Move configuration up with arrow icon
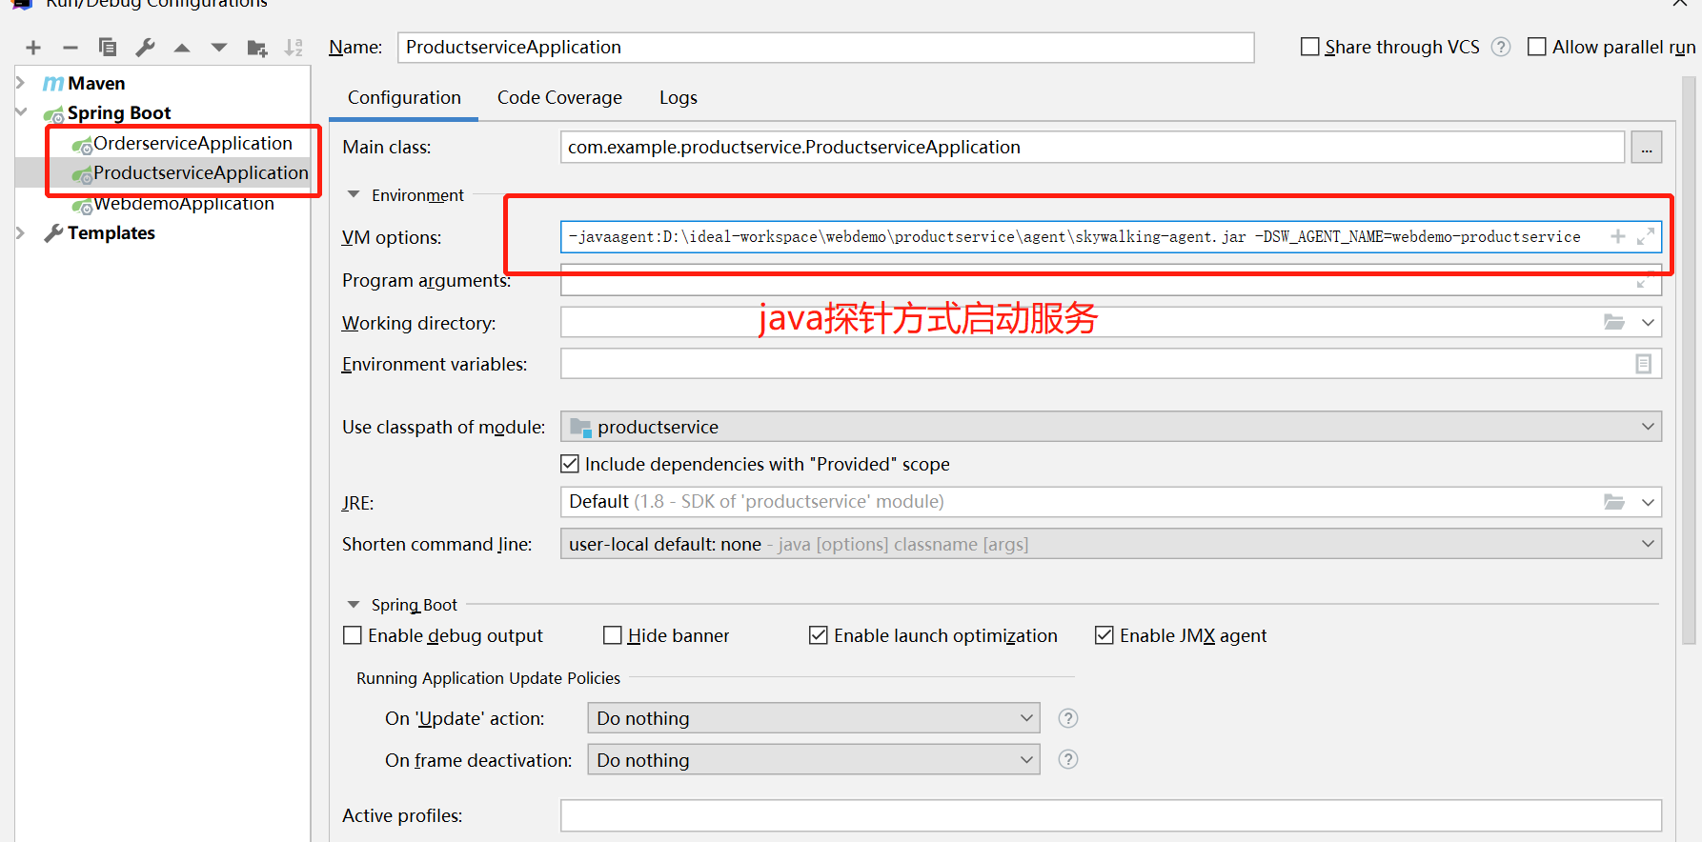This screenshot has height=842, width=1702. click(x=182, y=48)
